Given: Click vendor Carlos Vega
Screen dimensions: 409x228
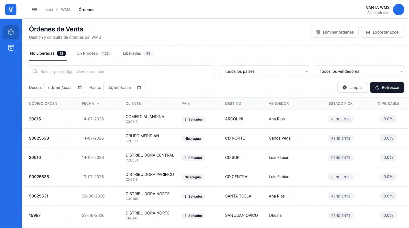Looking at the screenshot, I should point(280,138).
